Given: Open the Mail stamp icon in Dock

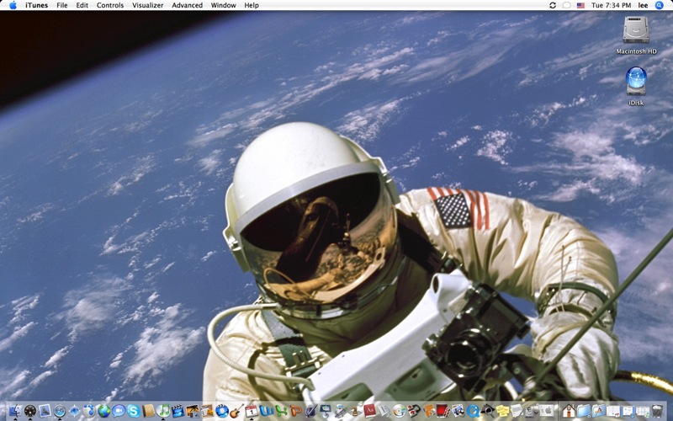Looking at the screenshot, I should 45,411.
